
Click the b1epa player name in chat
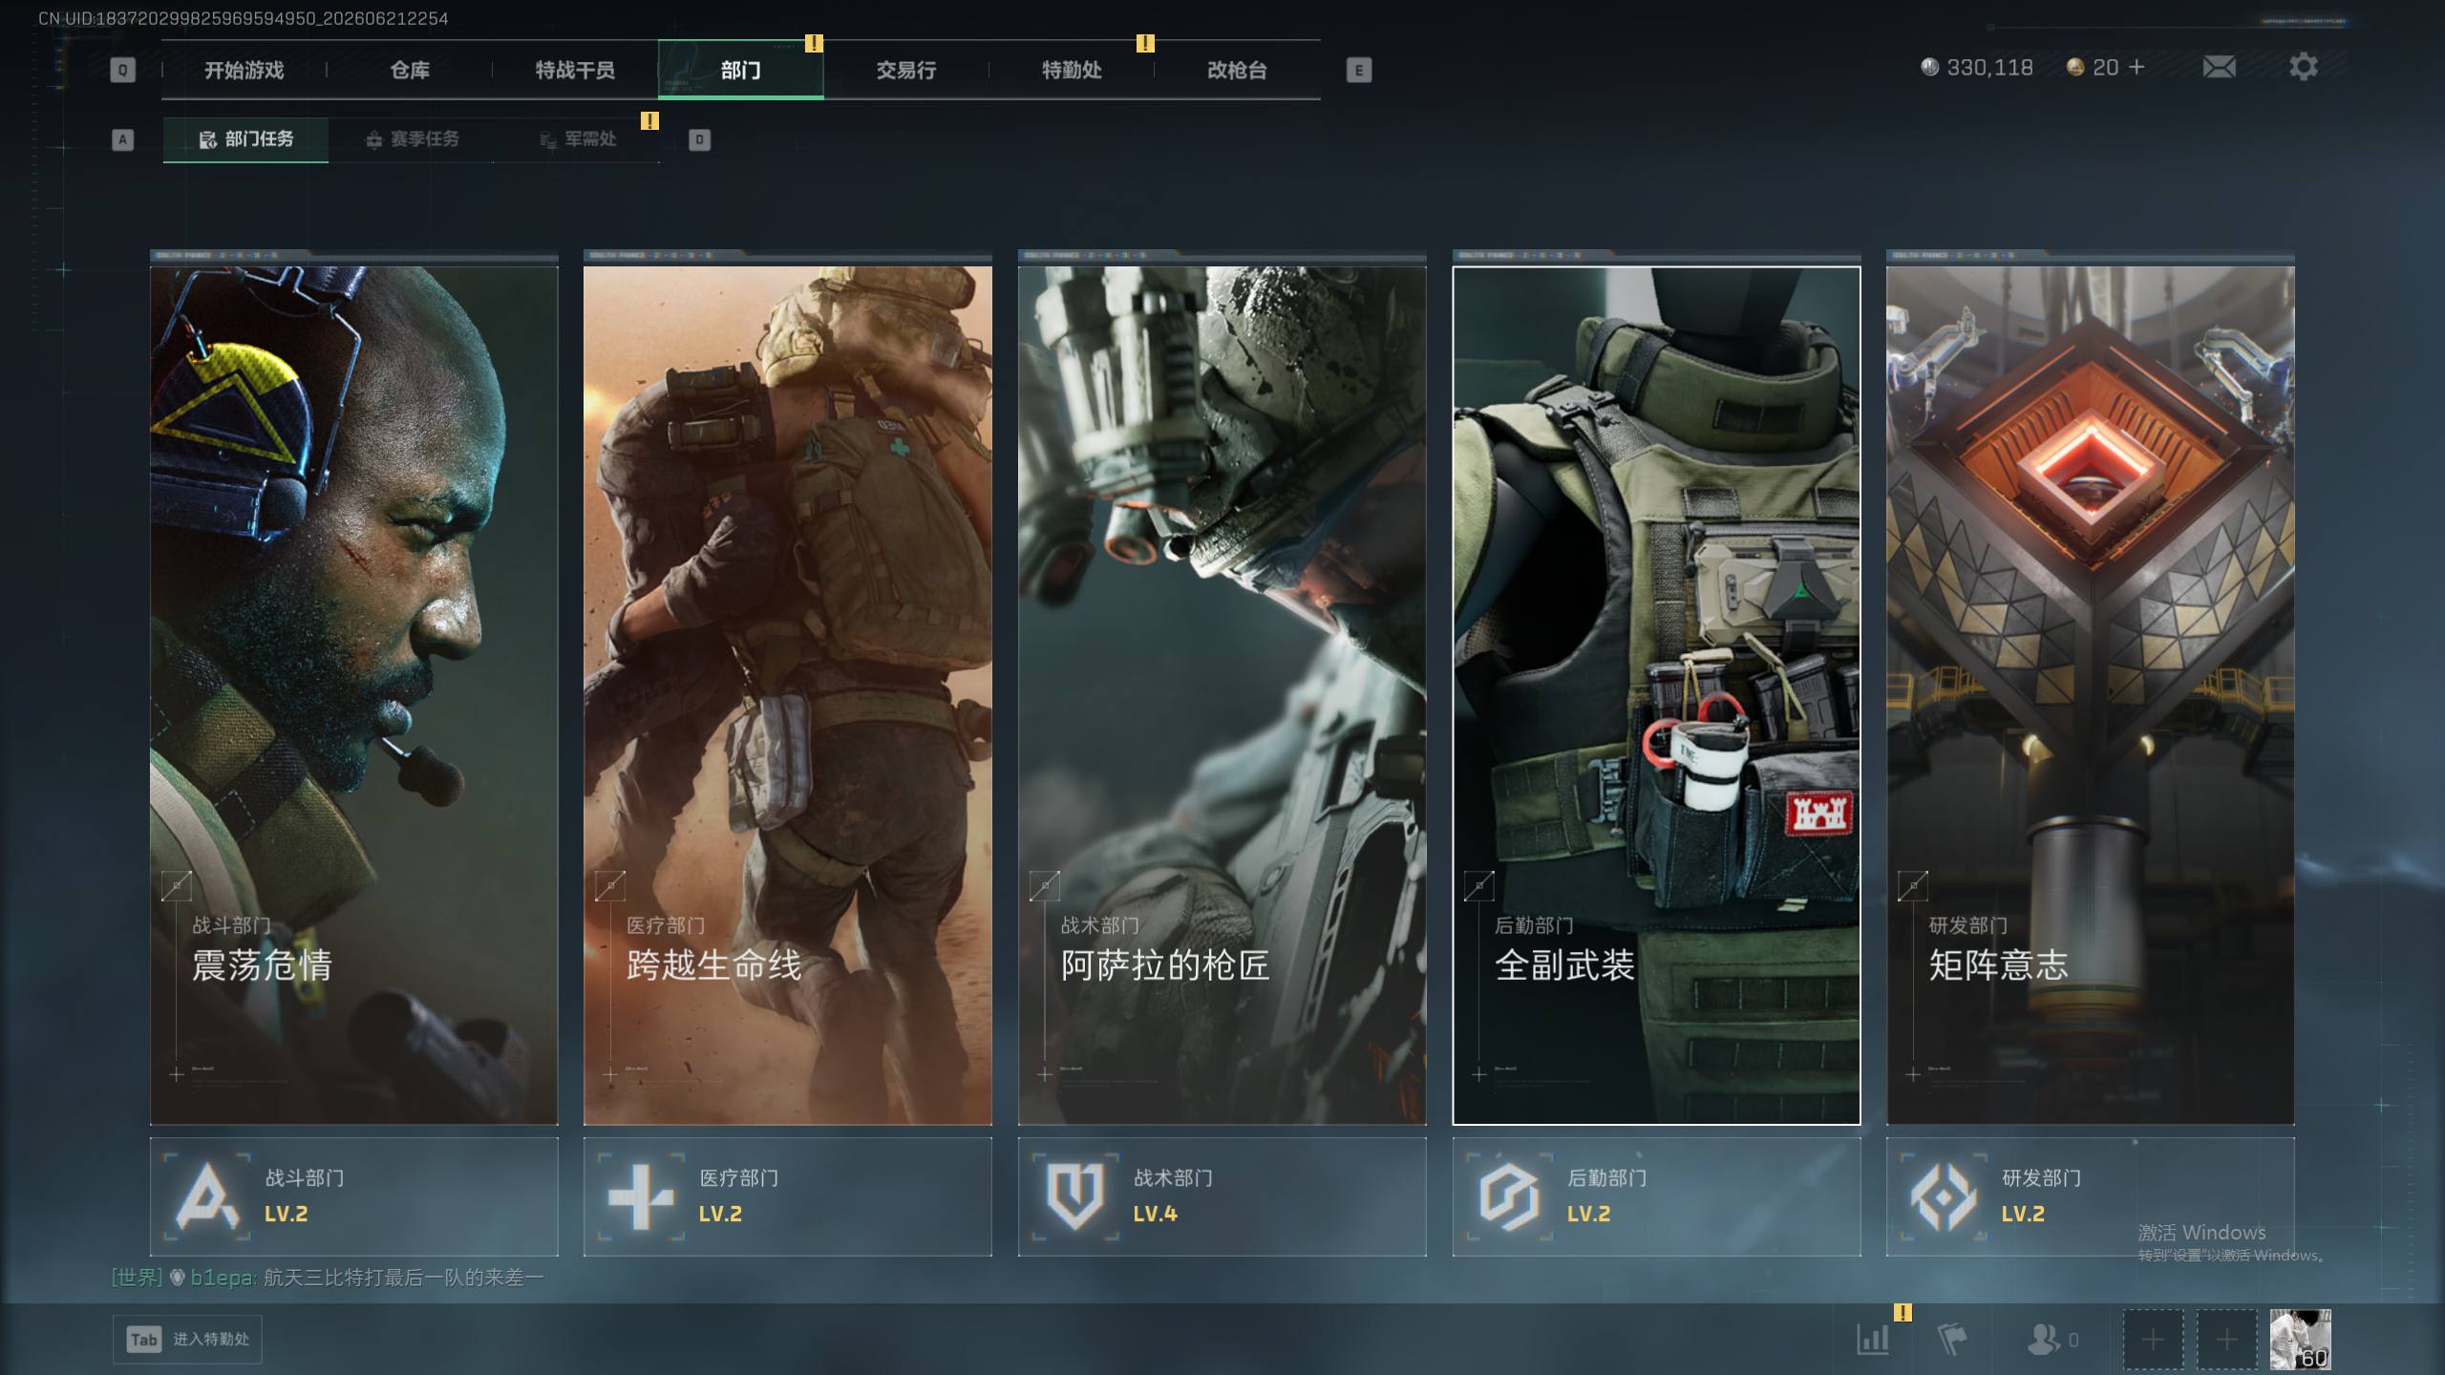click(x=222, y=1278)
